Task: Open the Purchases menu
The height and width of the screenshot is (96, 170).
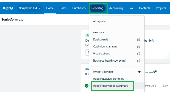Action: pyautogui.click(x=79, y=8)
